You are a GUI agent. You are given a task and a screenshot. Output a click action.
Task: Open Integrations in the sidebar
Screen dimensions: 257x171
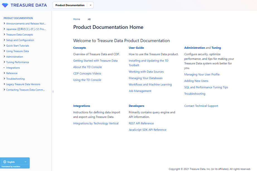tap(13, 68)
